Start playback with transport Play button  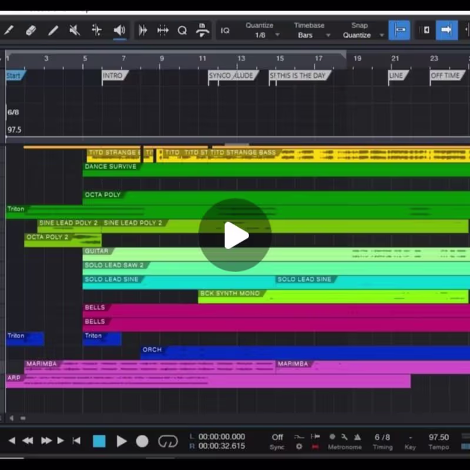pos(122,441)
